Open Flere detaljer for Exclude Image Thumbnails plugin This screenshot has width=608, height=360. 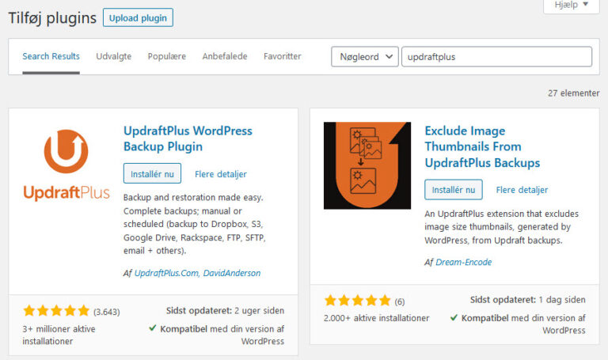click(522, 190)
